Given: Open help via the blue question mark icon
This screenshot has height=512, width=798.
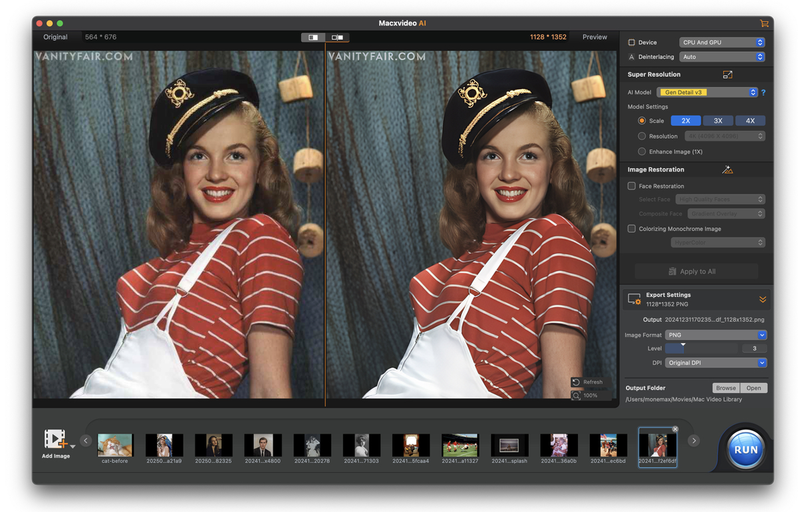Looking at the screenshot, I should (x=762, y=92).
